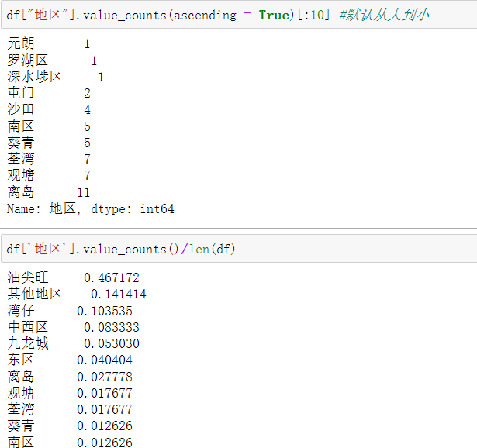Click the first code cell with value_counts ascending
The height and width of the screenshot is (448, 477).
click(x=239, y=15)
